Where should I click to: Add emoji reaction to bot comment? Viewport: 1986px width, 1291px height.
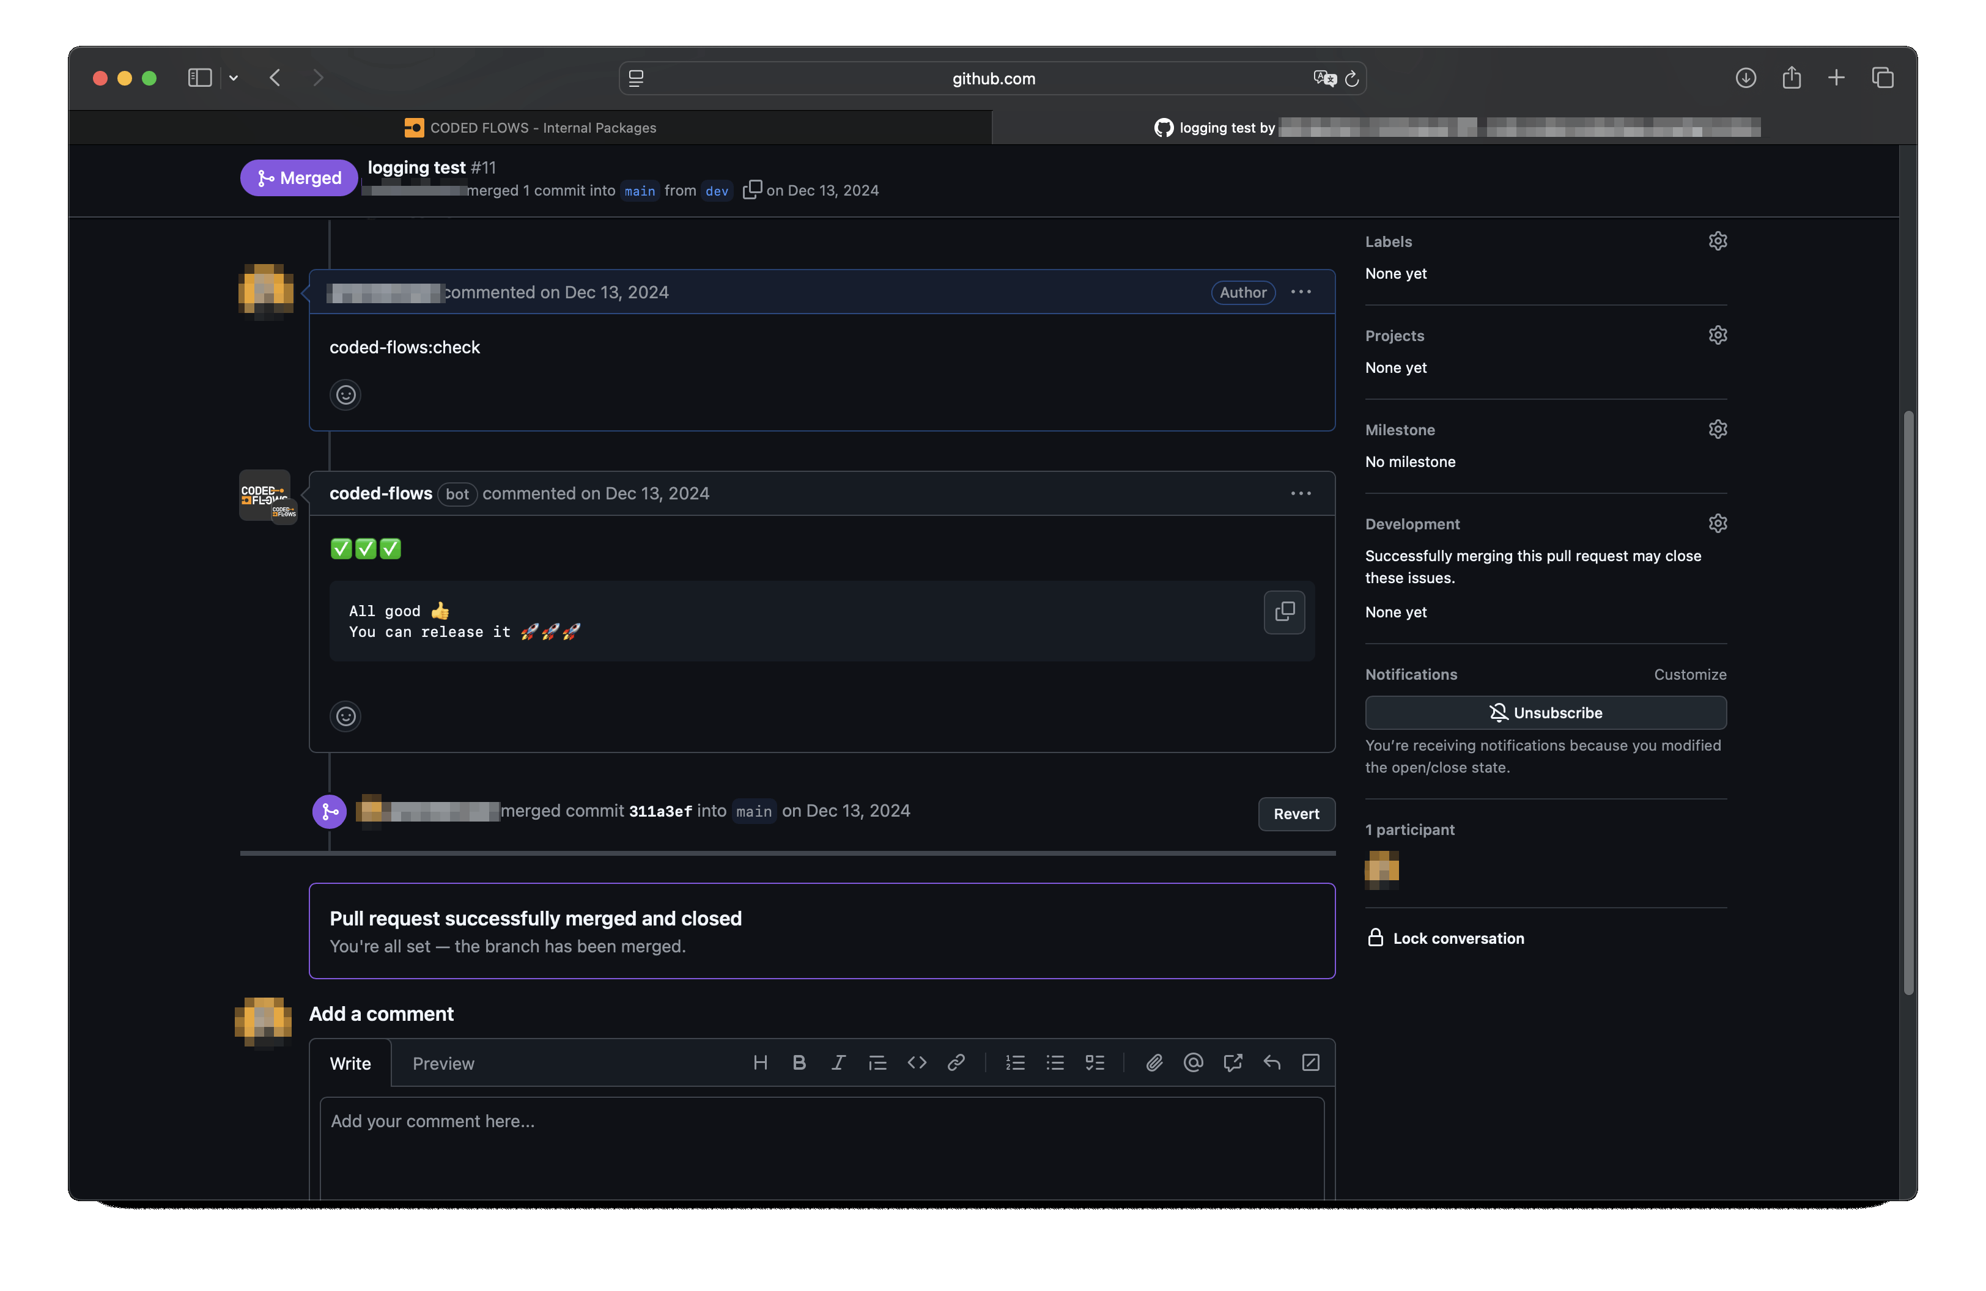tap(345, 716)
